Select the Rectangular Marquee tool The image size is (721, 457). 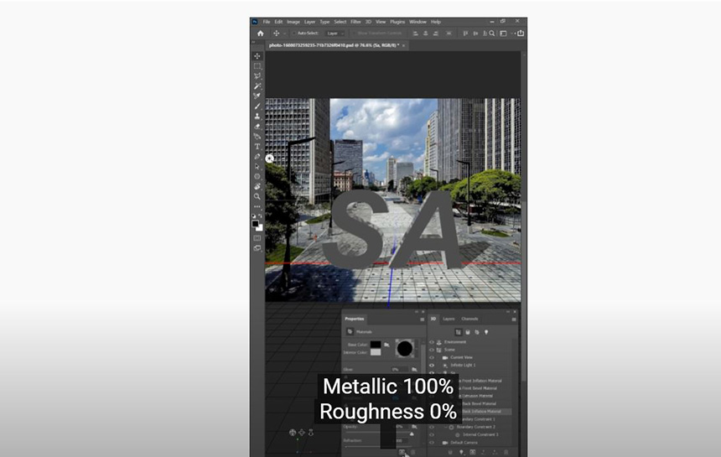point(257,66)
